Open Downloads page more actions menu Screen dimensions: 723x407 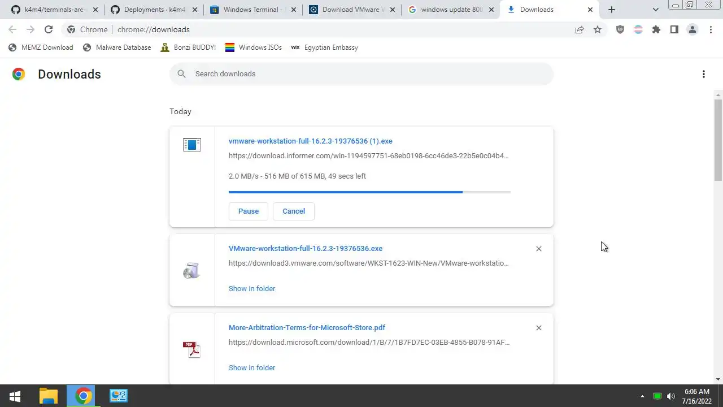(x=704, y=74)
